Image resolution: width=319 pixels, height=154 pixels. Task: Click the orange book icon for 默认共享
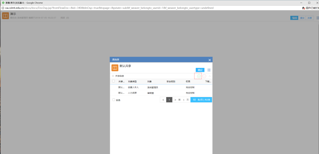click(x=115, y=68)
